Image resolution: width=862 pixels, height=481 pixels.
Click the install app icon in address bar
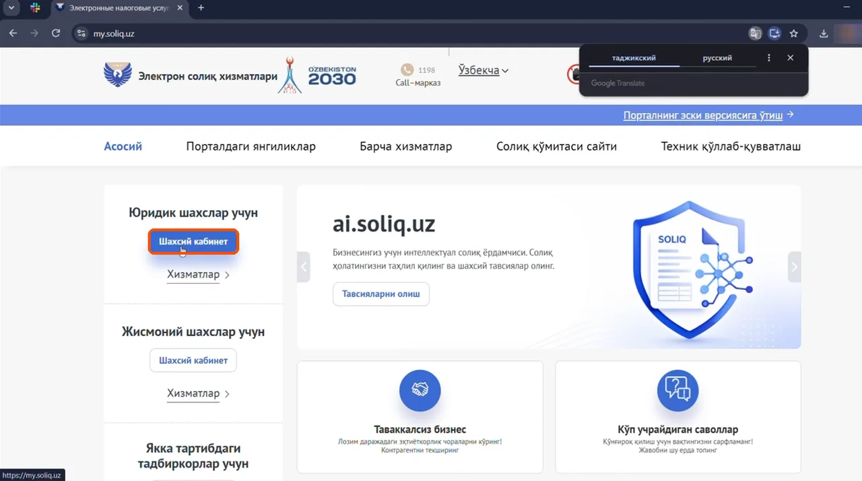pyautogui.click(x=774, y=33)
